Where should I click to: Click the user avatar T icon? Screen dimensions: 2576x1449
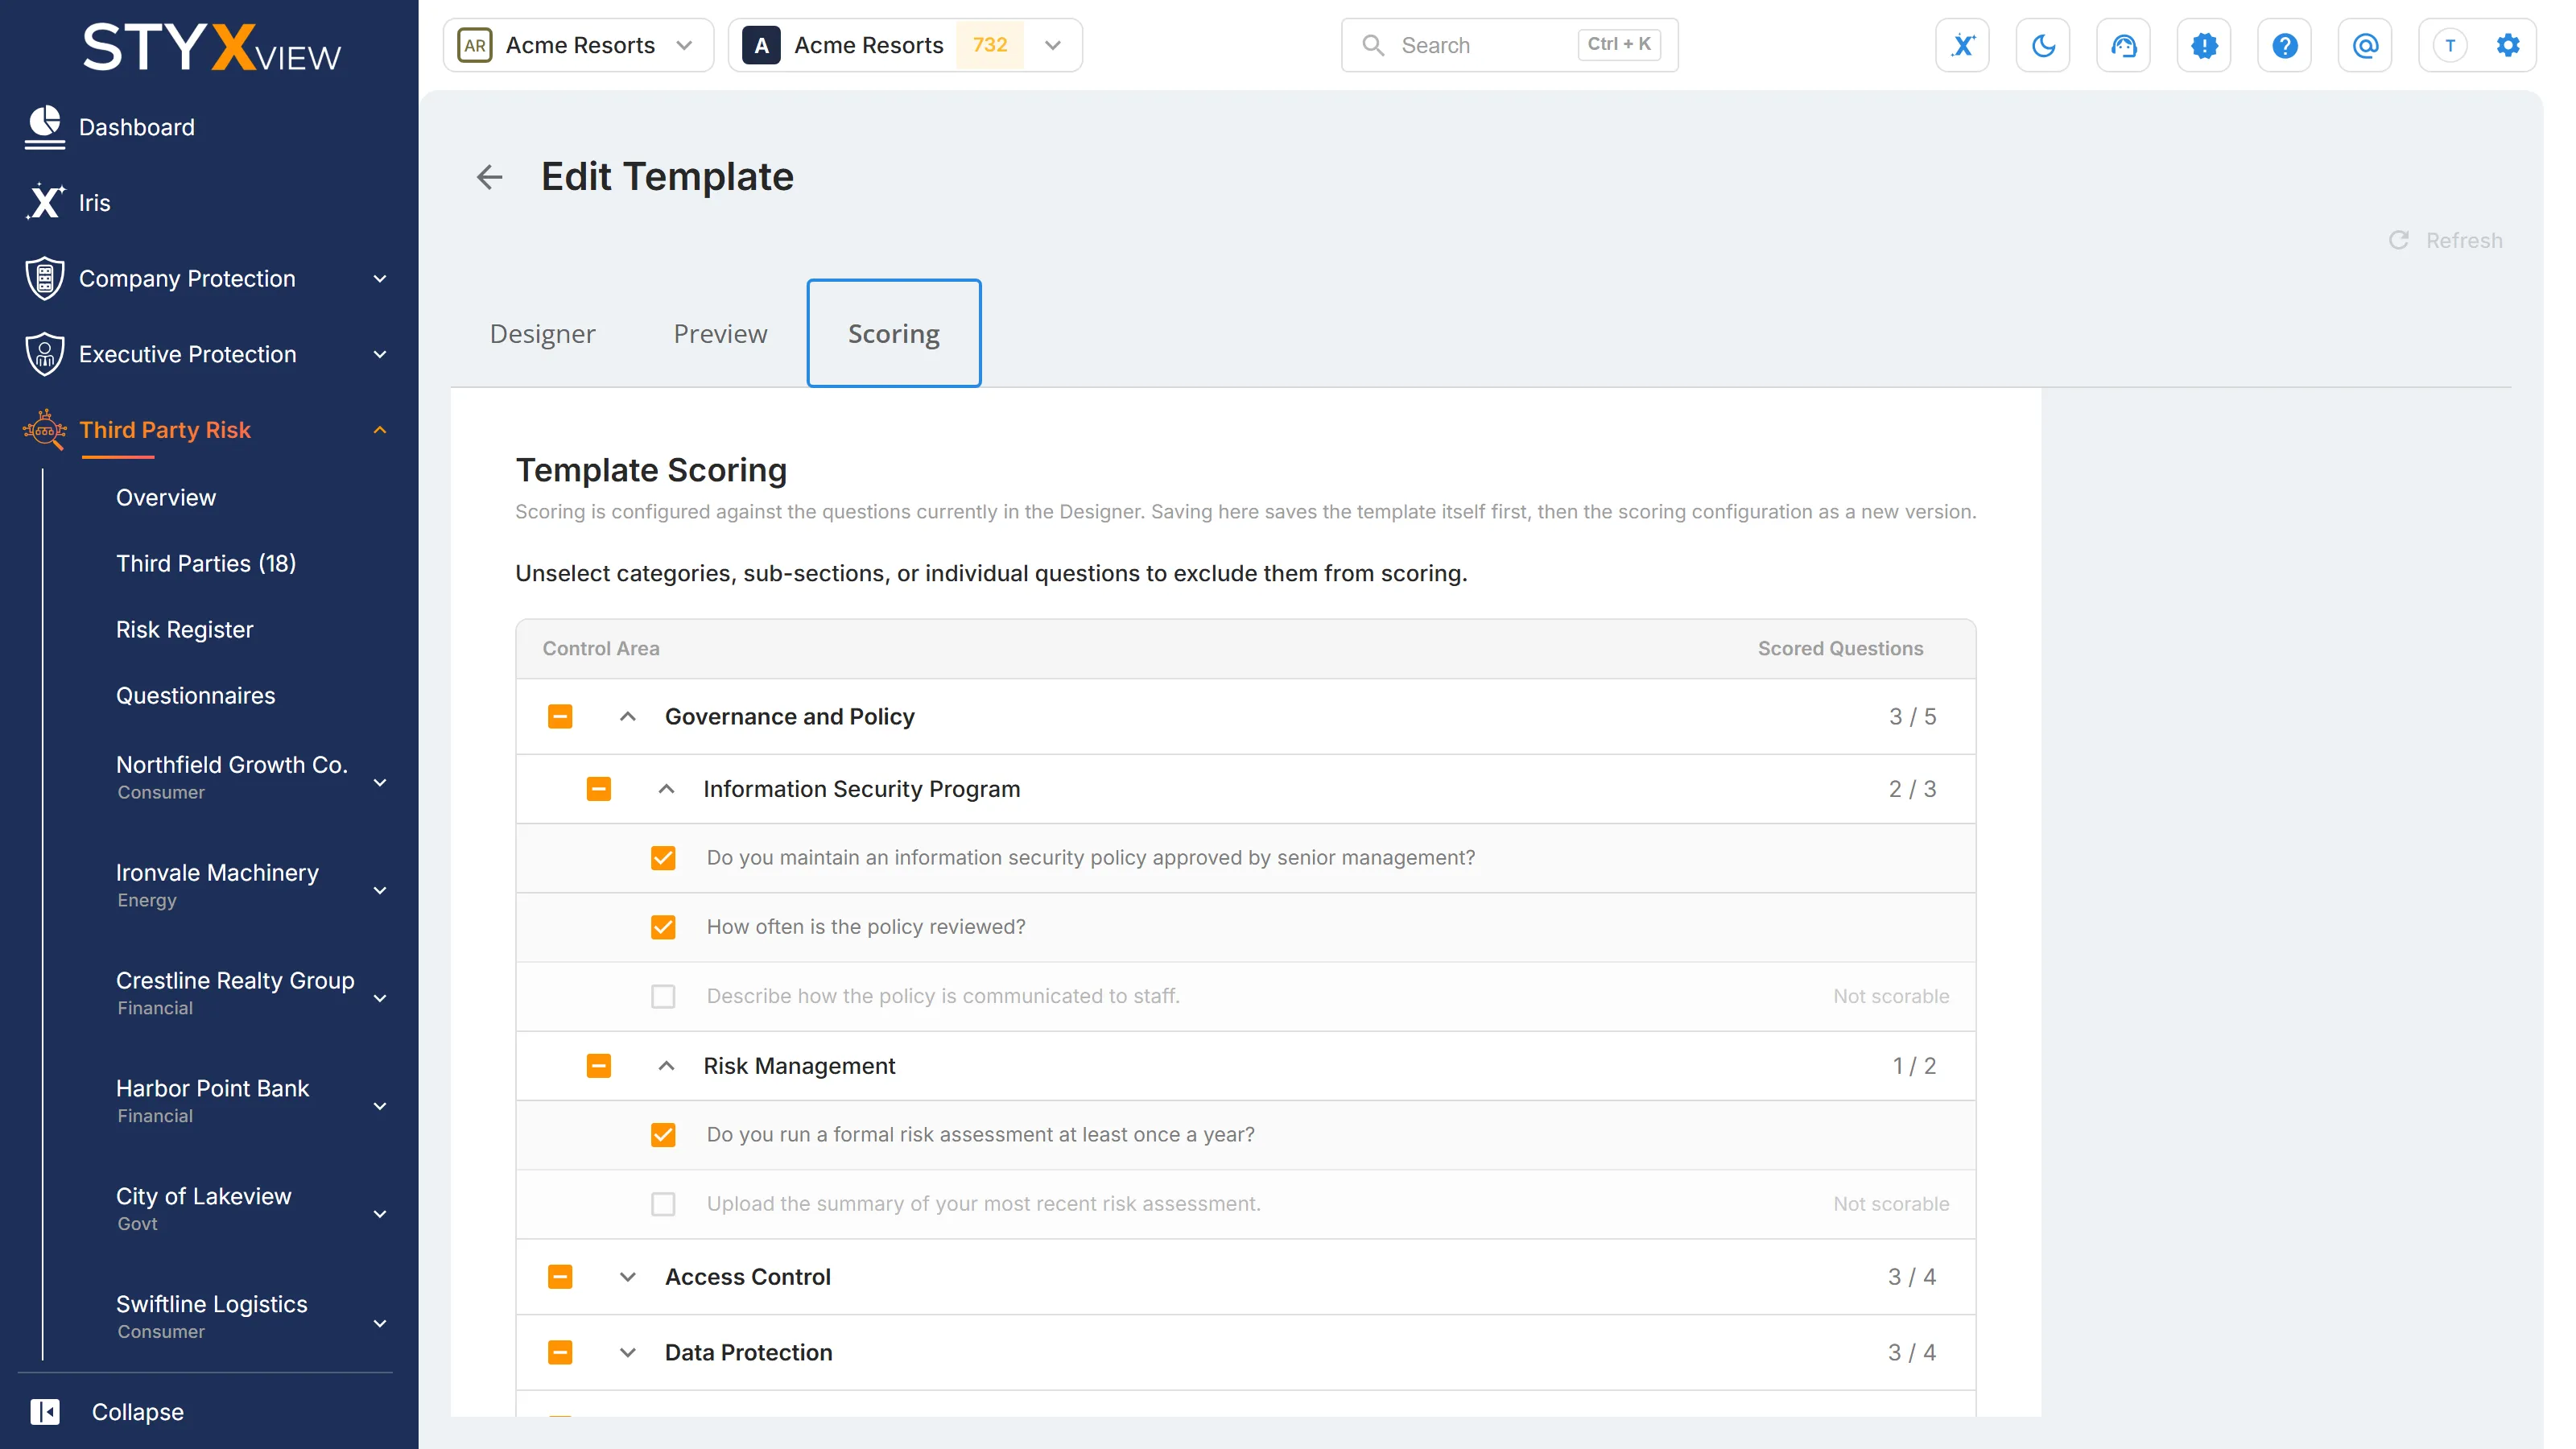(x=2449, y=45)
